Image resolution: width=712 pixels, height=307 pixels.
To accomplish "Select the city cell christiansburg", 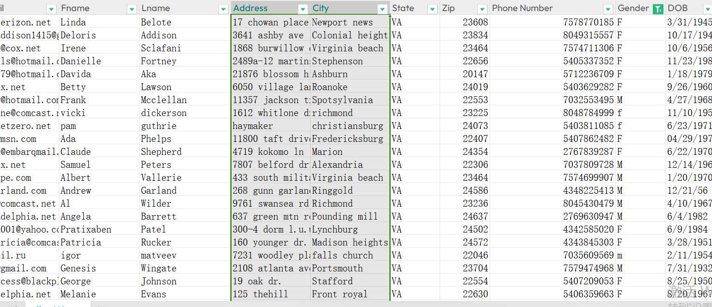I will coord(350,126).
